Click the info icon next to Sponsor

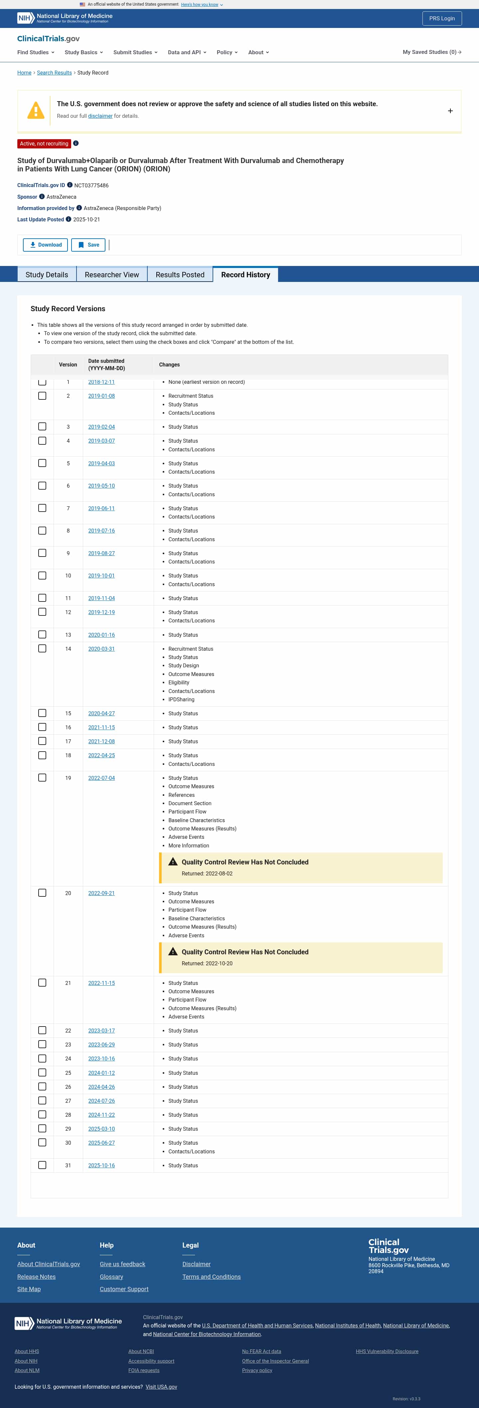(42, 196)
